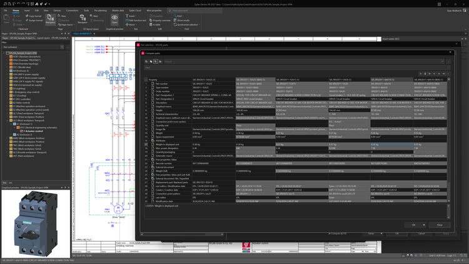Image resolution: width=469 pixels, height=264 pixels.
Task: Open the Find dropdown in ribbon
Action: (183, 16)
